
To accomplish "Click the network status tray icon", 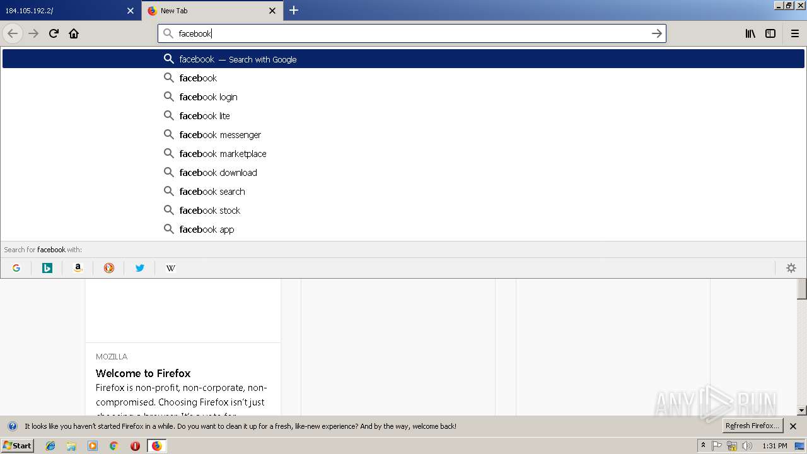I will pyautogui.click(x=732, y=446).
